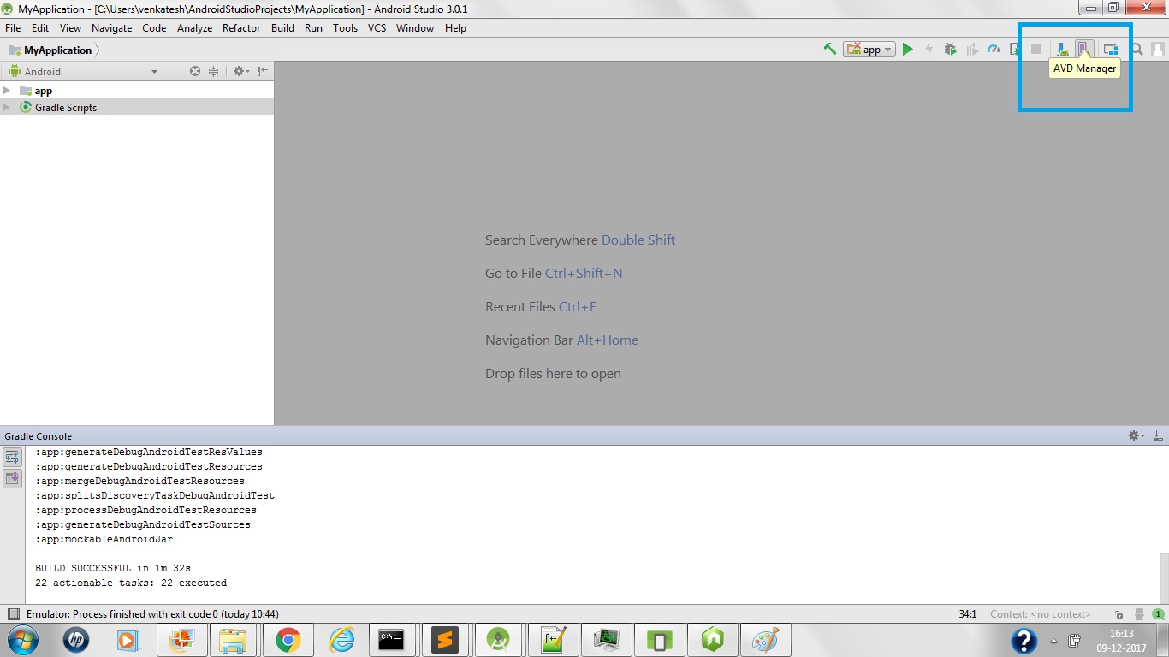Hide the Project tool window panel
The width and height of the screenshot is (1169, 657).
coord(263,72)
